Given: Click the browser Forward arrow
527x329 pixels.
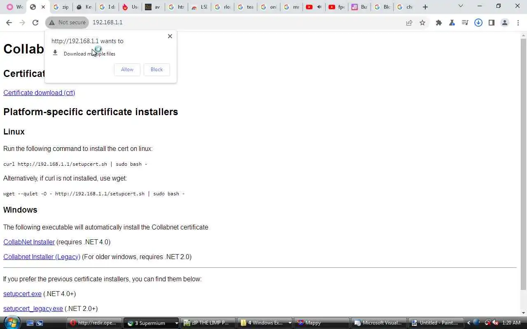Looking at the screenshot, I should coord(22,23).
